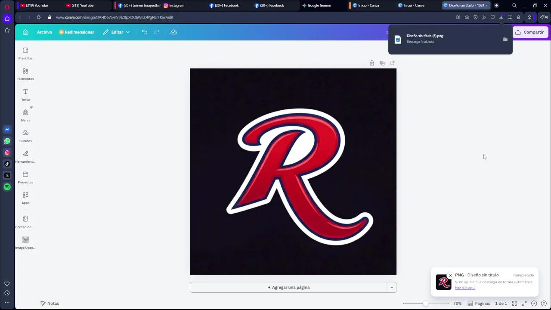Open the help question mark

click(x=544, y=304)
